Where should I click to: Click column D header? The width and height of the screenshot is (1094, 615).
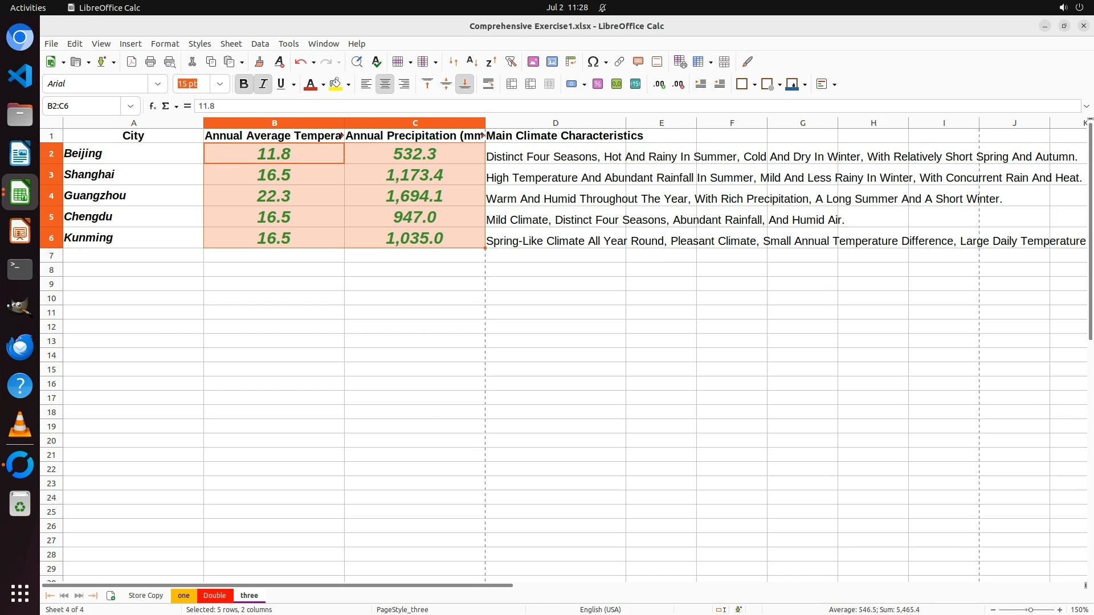555,123
